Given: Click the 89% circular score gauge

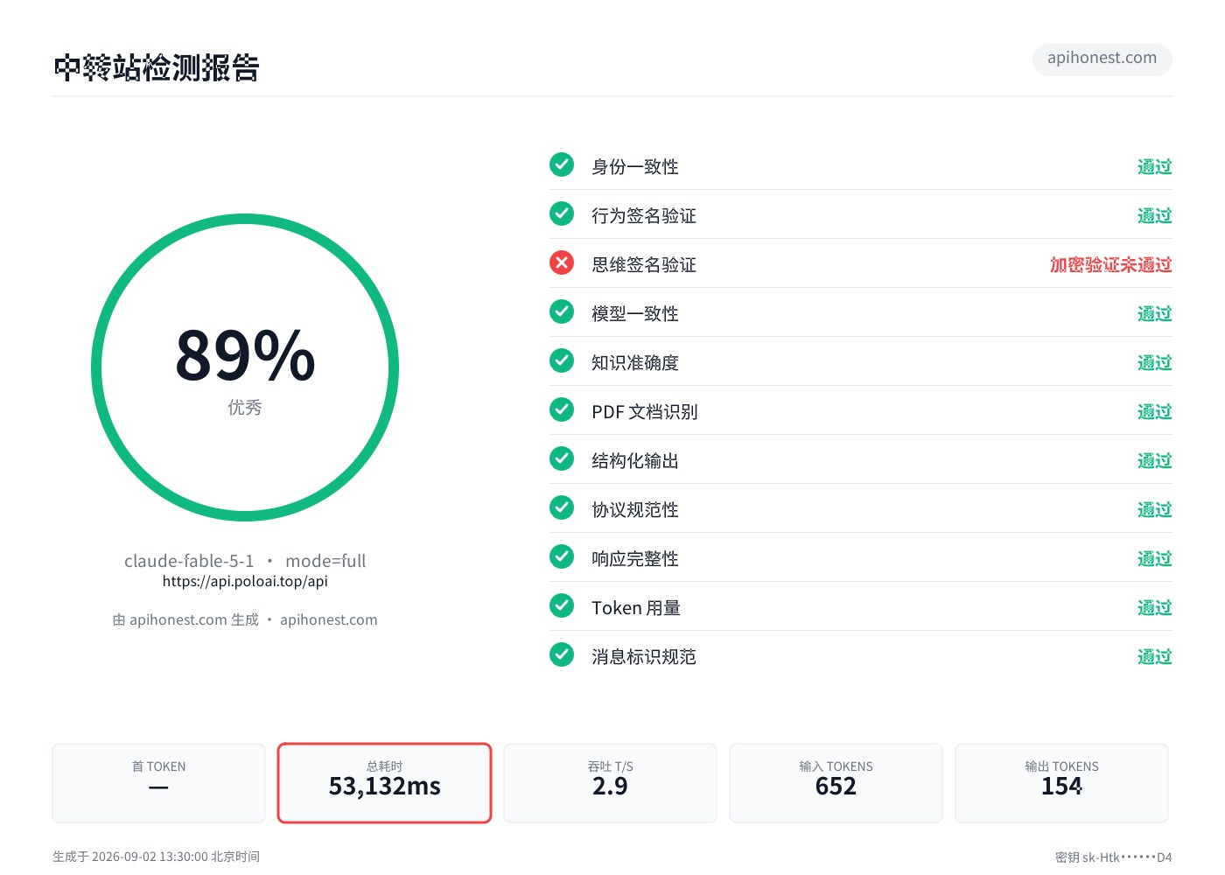Looking at the screenshot, I should 245,367.
